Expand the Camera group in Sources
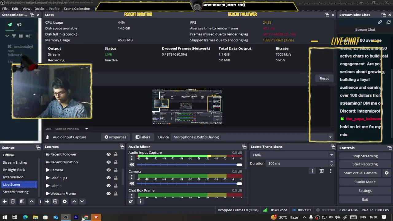Image resolution: width=393 pixels, height=221 pixels. pyautogui.click(x=48, y=170)
